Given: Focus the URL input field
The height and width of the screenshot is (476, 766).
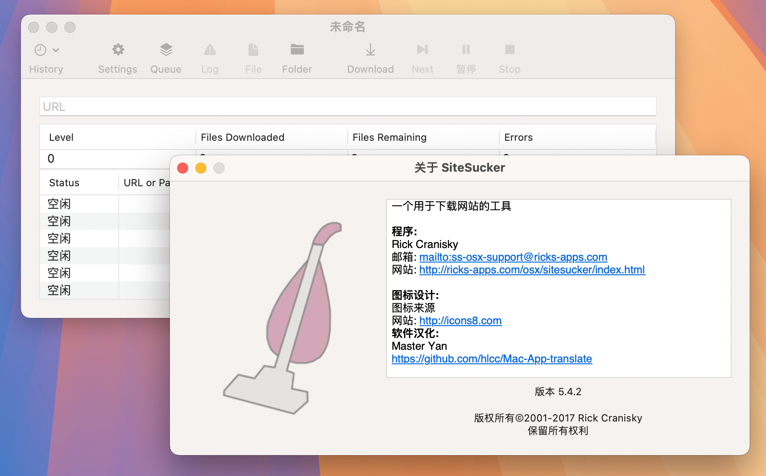Looking at the screenshot, I should pyautogui.click(x=348, y=106).
